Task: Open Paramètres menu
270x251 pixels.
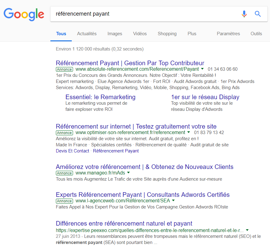Action: (228, 34)
